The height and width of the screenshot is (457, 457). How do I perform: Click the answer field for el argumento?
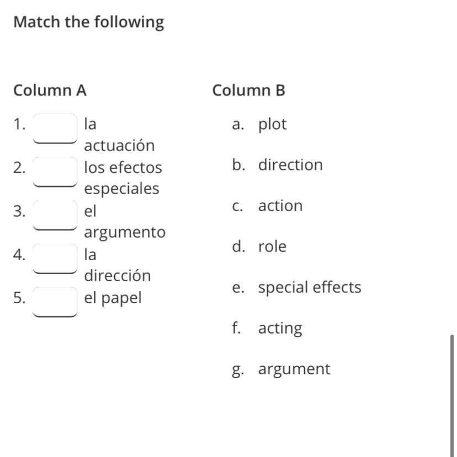coord(55,215)
